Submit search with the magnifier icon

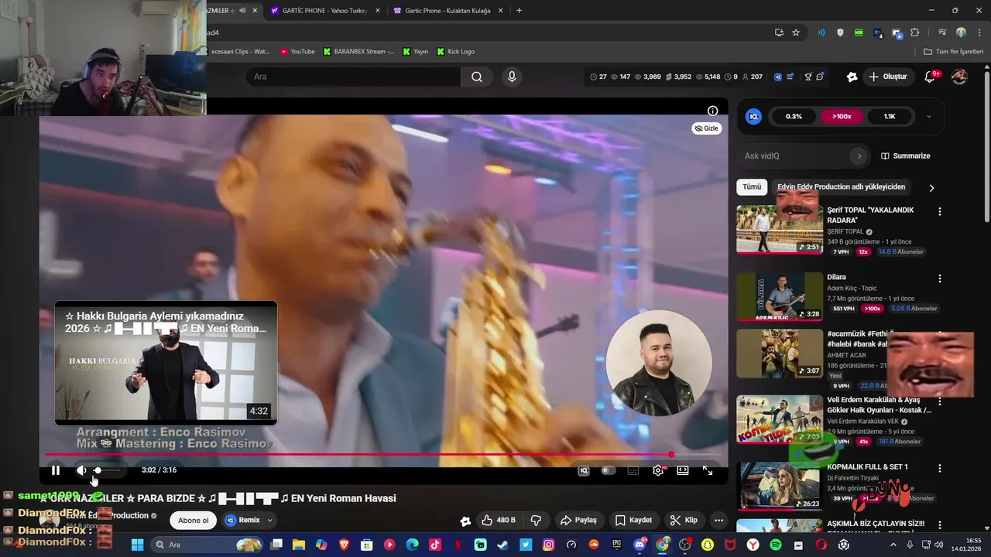(x=477, y=77)
